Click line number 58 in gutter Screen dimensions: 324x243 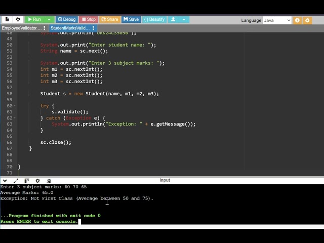(10, 94)
